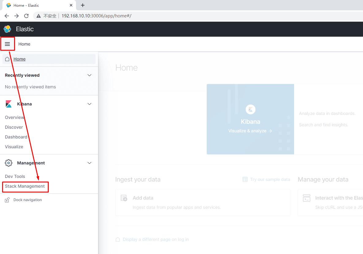
Task: Open Interact with the Elasticsearch card
Action: click(x=339, y=198)
